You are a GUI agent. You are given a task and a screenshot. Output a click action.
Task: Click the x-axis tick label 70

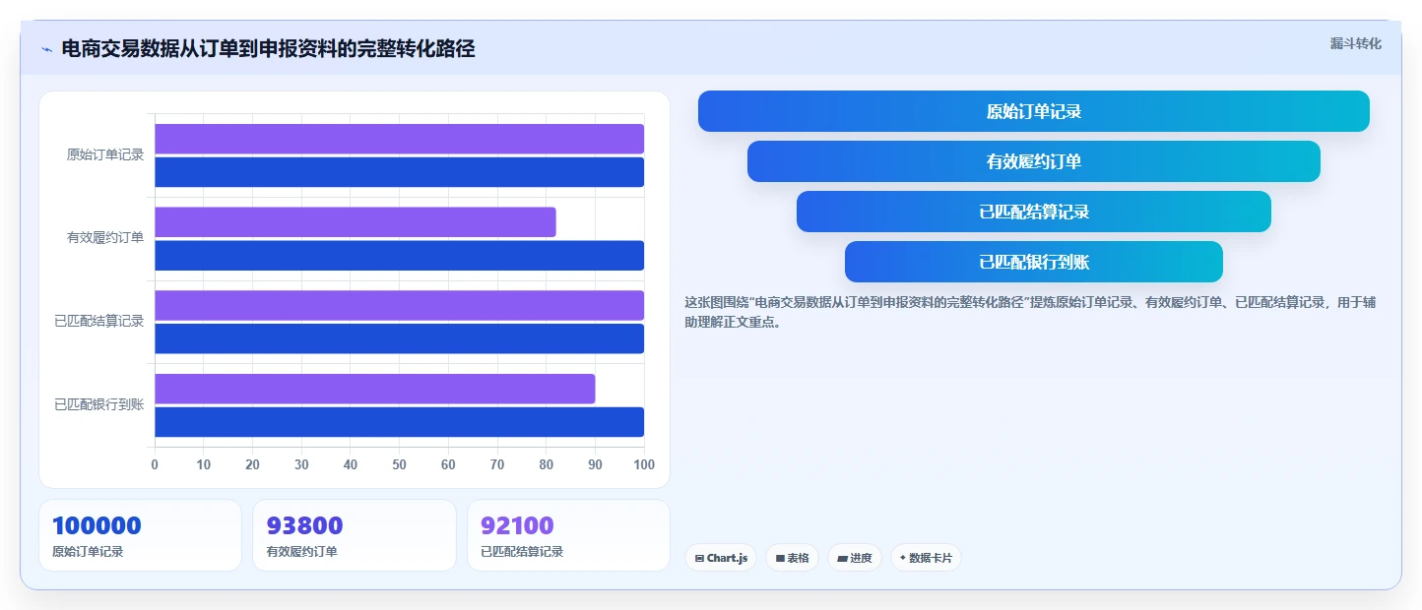(x=497, y=465)
